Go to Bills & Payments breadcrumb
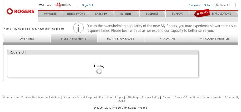The height and width of the screenshot is (112, 241). [39, 28]
